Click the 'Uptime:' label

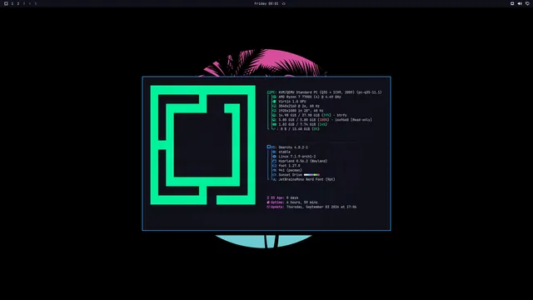[277, 202]
